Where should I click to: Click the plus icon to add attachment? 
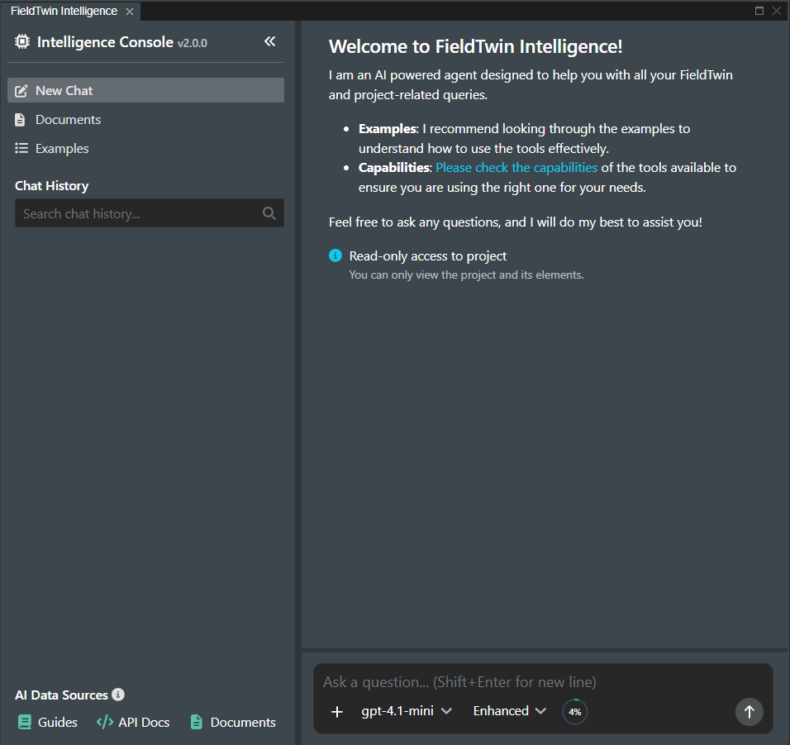pos(337,712)
